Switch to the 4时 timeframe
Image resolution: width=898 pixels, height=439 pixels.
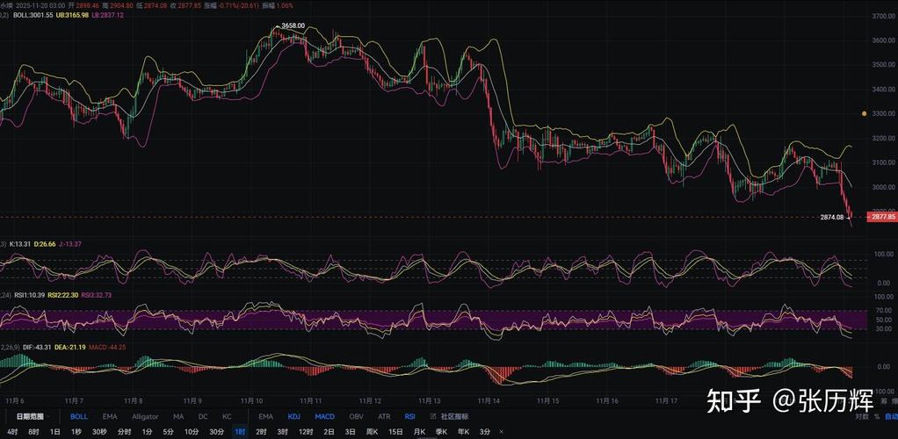pos(11,432)
